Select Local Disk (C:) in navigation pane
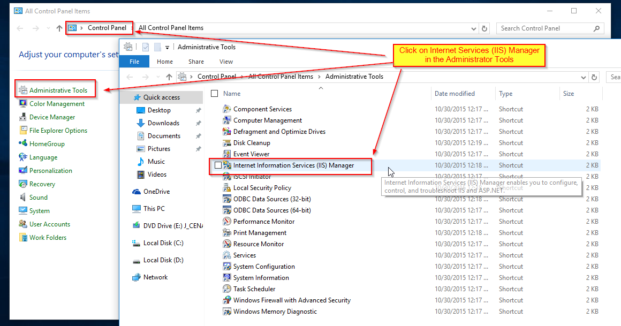Viewport: 621px width, 326px height. [x=163, y=243]
